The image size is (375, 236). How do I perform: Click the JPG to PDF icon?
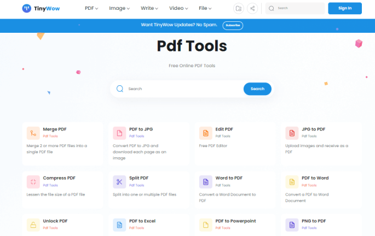tap(292, 133)
